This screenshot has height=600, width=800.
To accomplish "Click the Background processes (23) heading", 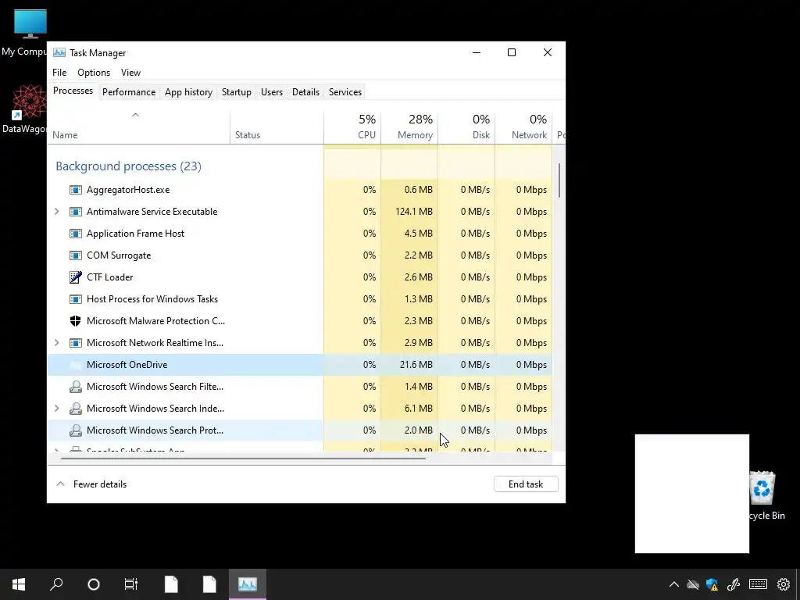I will pos(129,166).
